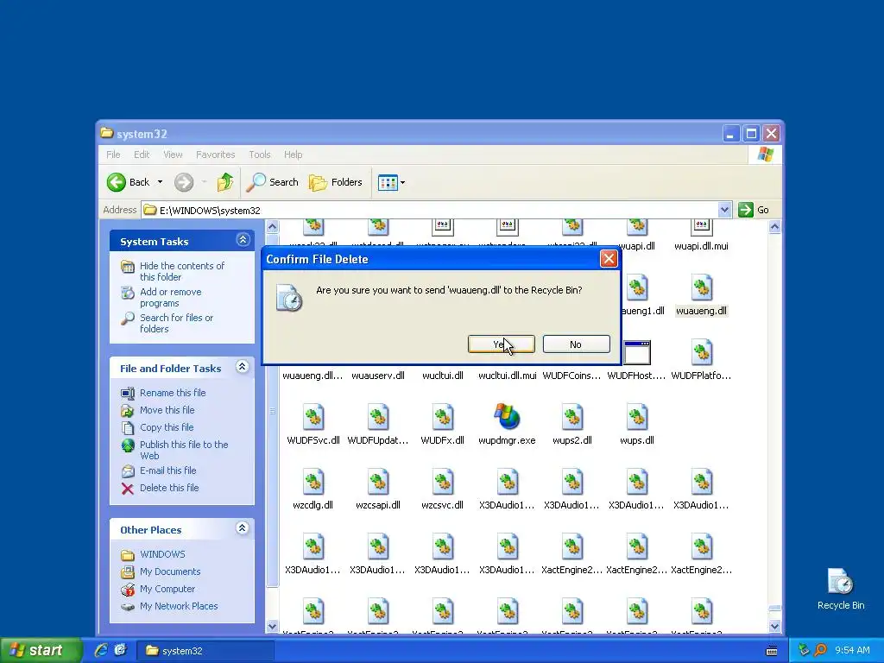Image resolution: width=884 pixels, height=663 pixels.
Task: Open the Start menu
Action: point(41,650)
